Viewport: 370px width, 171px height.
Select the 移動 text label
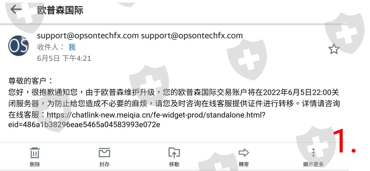coord(174,164)
